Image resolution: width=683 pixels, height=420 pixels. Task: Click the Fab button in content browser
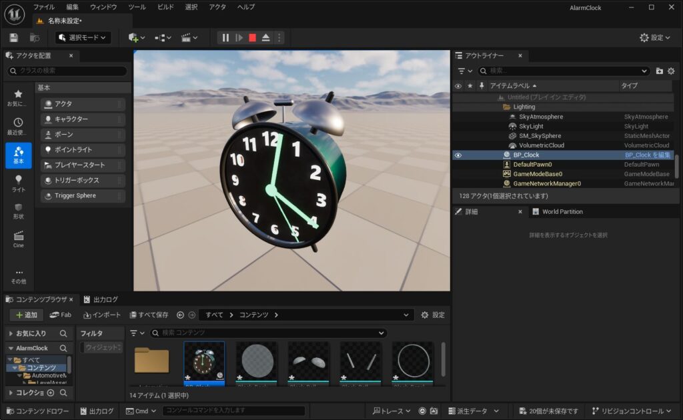(x=61, y=315)
